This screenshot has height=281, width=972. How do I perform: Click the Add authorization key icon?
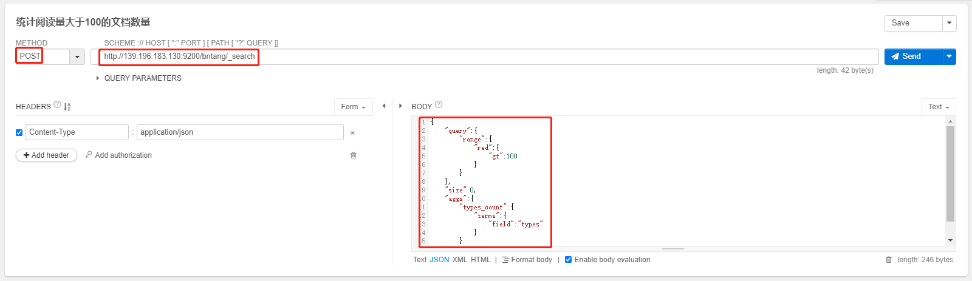(x=89, y=155)
